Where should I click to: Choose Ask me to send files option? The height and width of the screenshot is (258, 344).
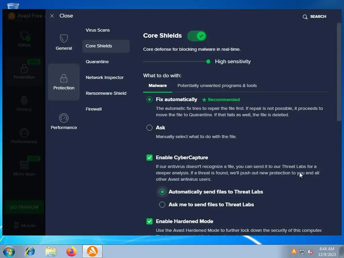pyautogui.click(x=162, y=205)
